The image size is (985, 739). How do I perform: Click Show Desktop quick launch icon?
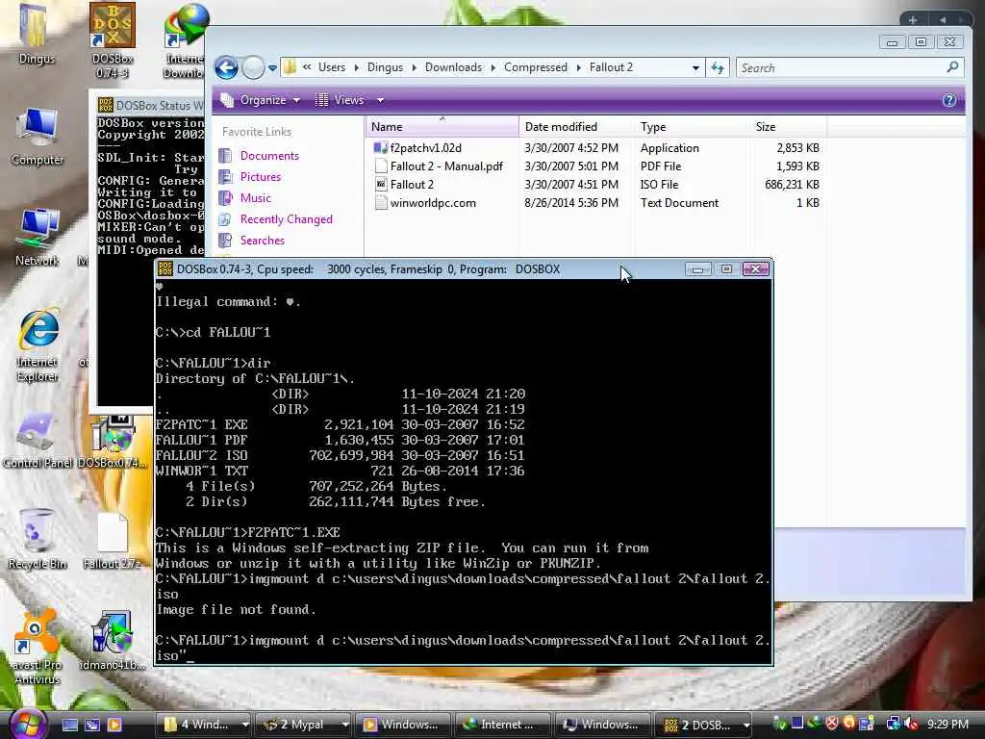click(69, 725)
